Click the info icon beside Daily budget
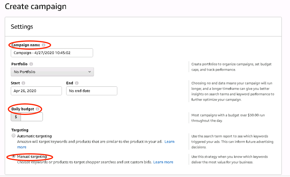The height and width of the screenshot is (177, 290). pyautogui.click(x=38, y=109)
